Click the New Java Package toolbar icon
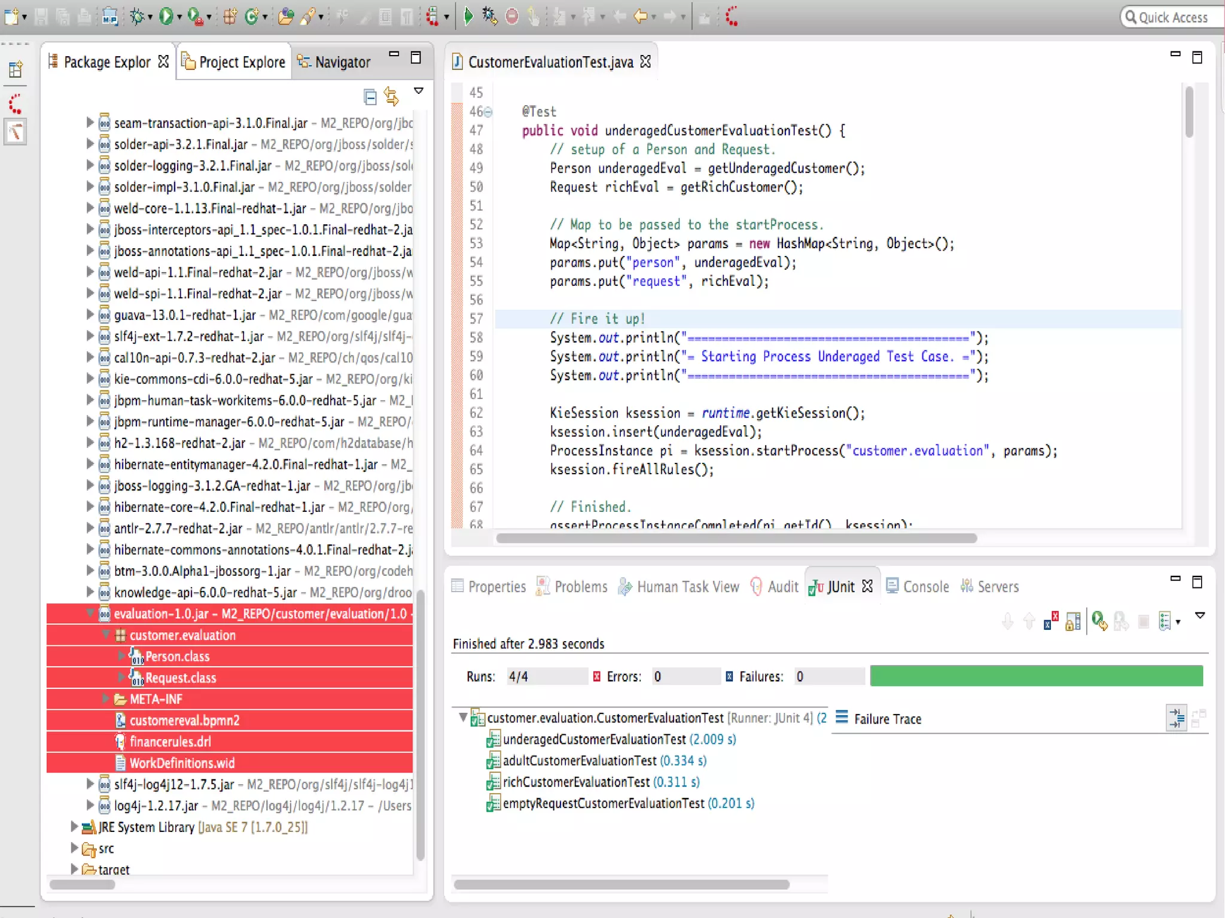Viewport: 1225px width, 918px height. pyautogui.click(x=230, y=17)
